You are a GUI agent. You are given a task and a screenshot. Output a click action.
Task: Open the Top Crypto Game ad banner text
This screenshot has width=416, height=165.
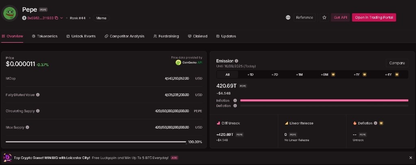point(91,158)
